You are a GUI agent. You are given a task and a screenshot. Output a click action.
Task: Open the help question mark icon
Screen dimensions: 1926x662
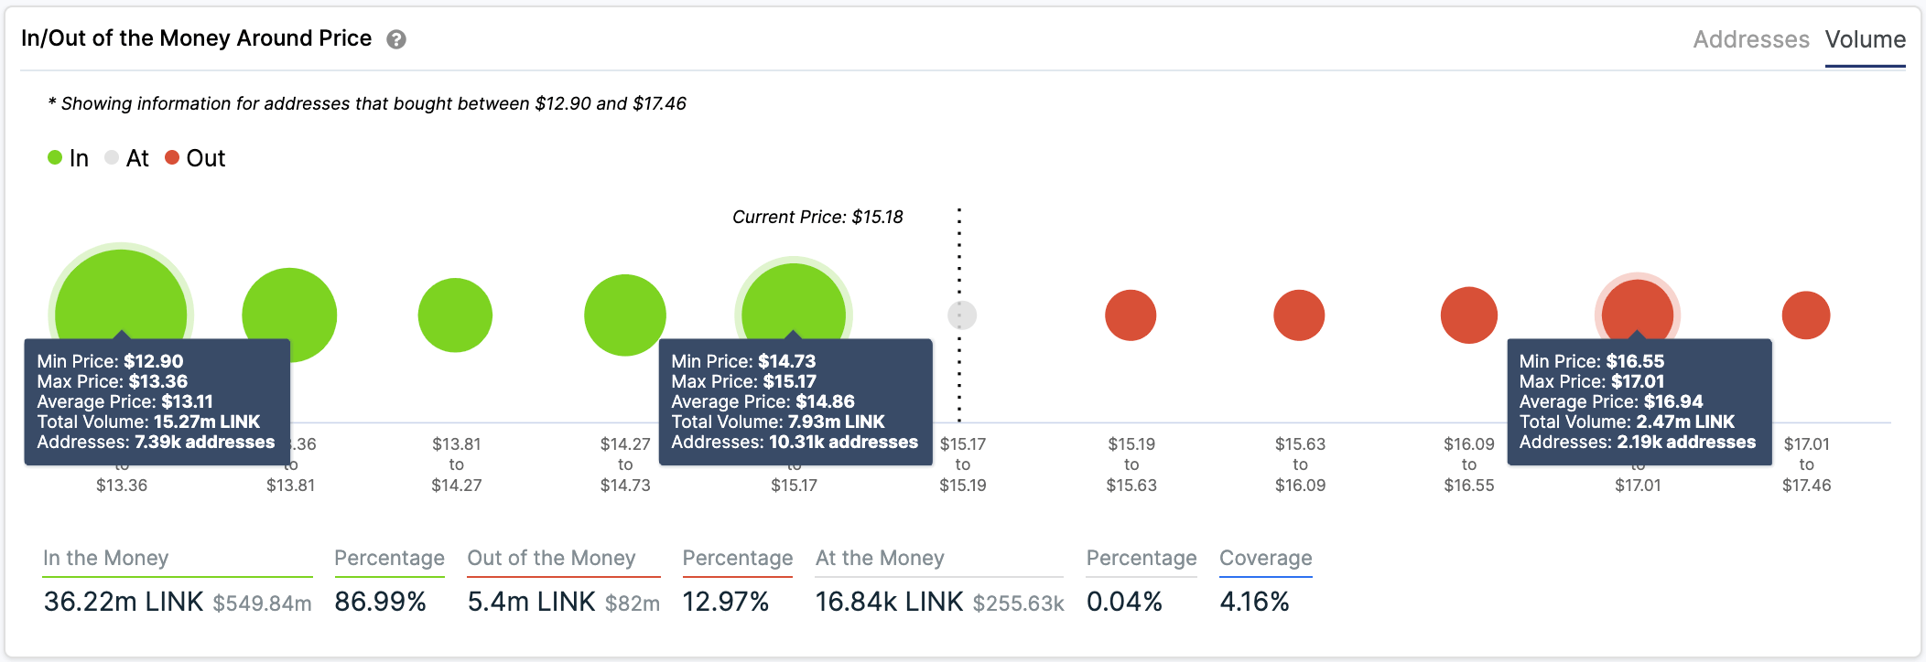point(396,39)
